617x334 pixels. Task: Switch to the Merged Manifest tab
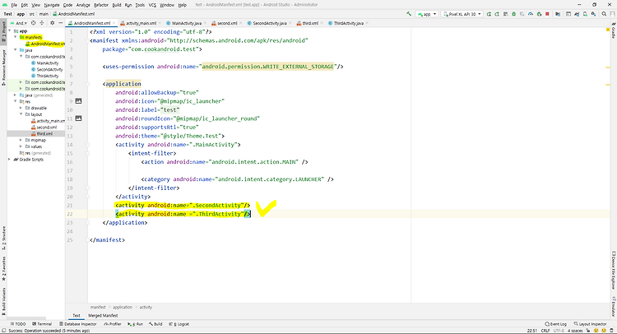[x=103, y=316]
